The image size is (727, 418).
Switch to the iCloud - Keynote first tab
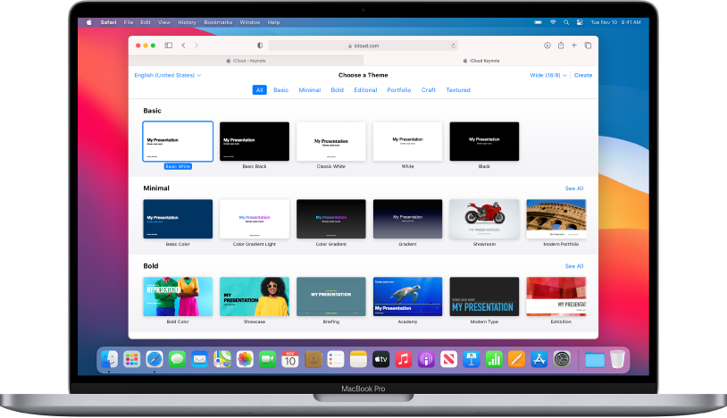tap(247, 61)
